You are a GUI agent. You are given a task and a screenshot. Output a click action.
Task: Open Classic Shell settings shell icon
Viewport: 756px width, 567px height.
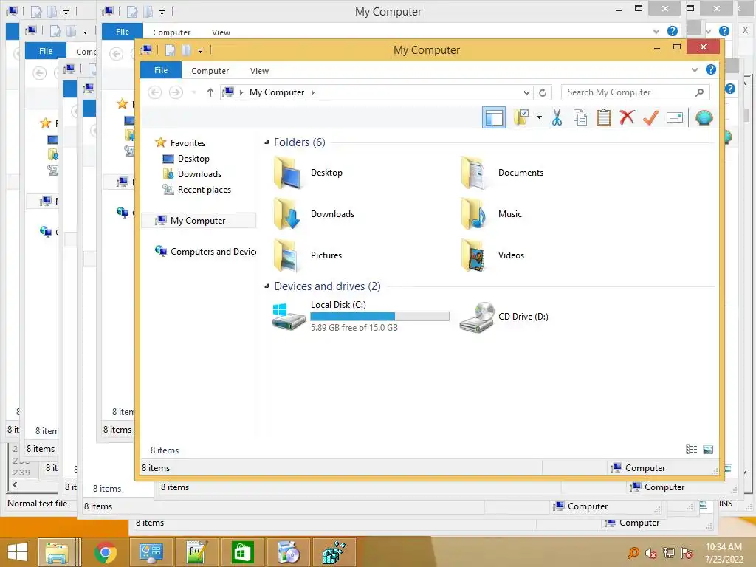(x=704, y=117)
